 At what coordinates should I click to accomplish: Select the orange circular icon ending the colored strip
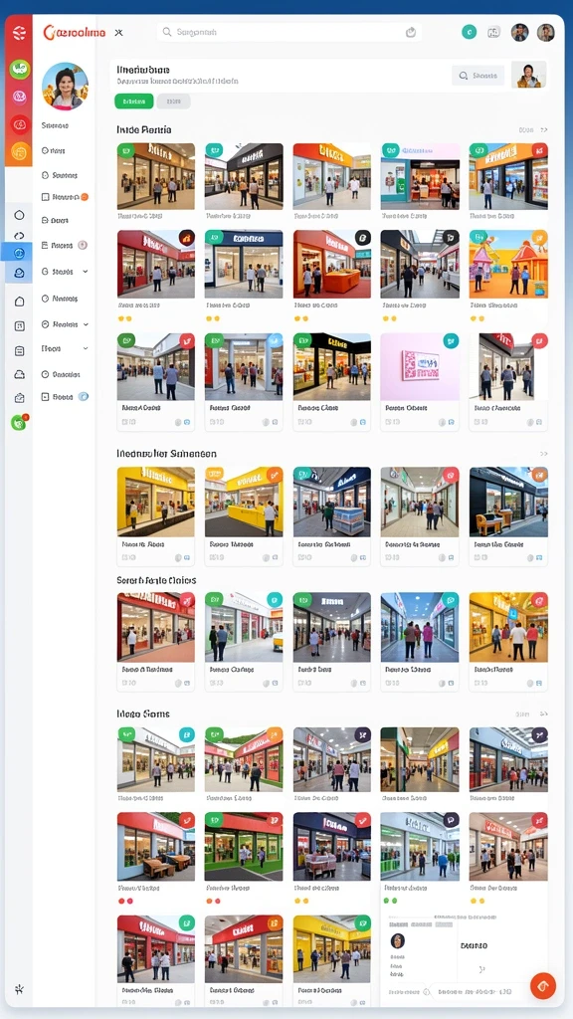point(20,152)
